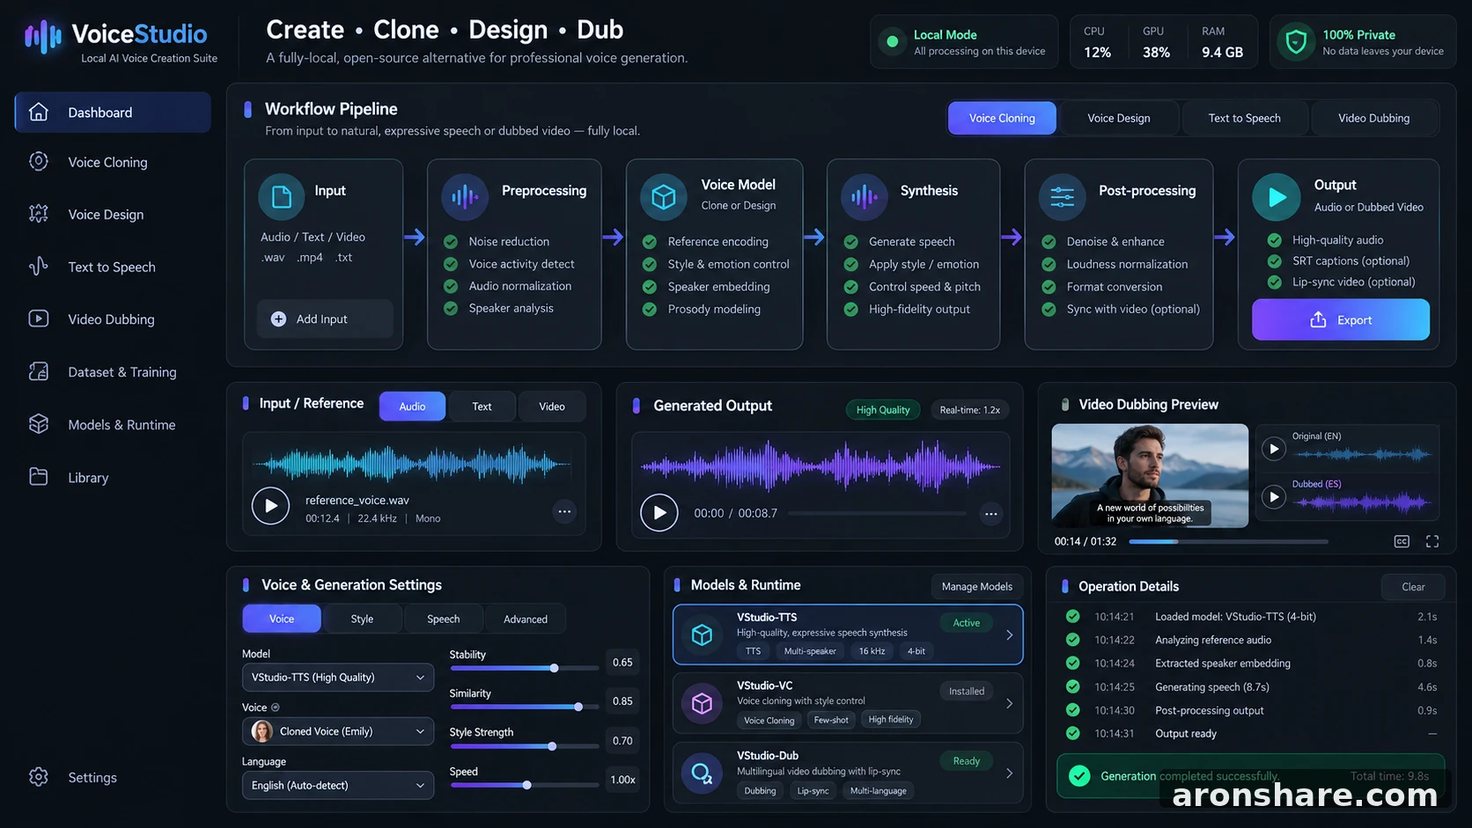Adjust the Speed slider

pyautogui.click(x=524, y=785)
